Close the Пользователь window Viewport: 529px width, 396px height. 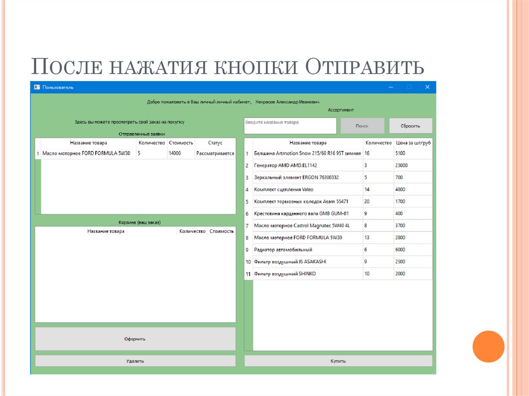click(x=427, y=87)
